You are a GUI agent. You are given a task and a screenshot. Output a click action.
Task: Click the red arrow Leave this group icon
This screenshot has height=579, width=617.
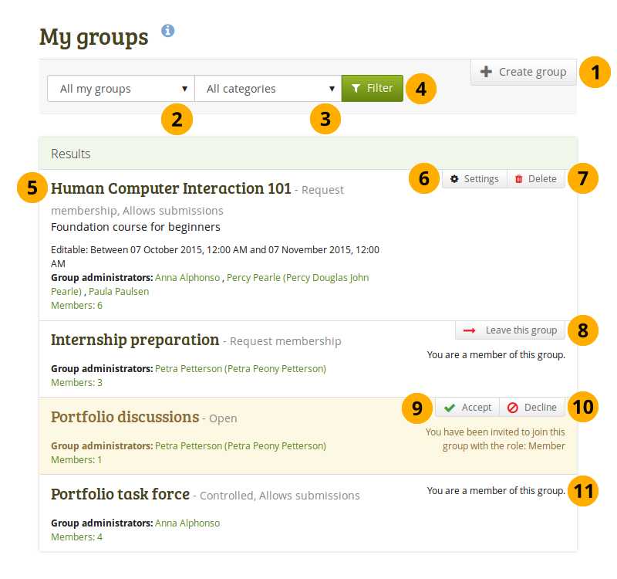pos(469,330)
